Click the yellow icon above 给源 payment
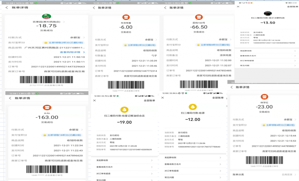 coord(192,107)
